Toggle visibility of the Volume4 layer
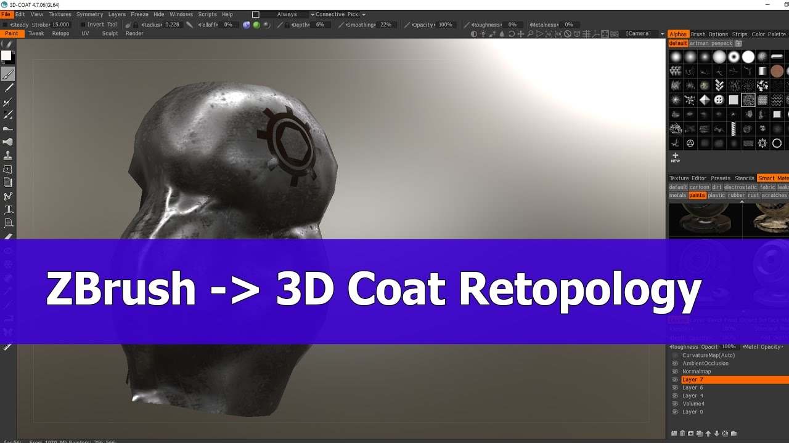Viewport: 789px width, 443px height. (675, 404)
